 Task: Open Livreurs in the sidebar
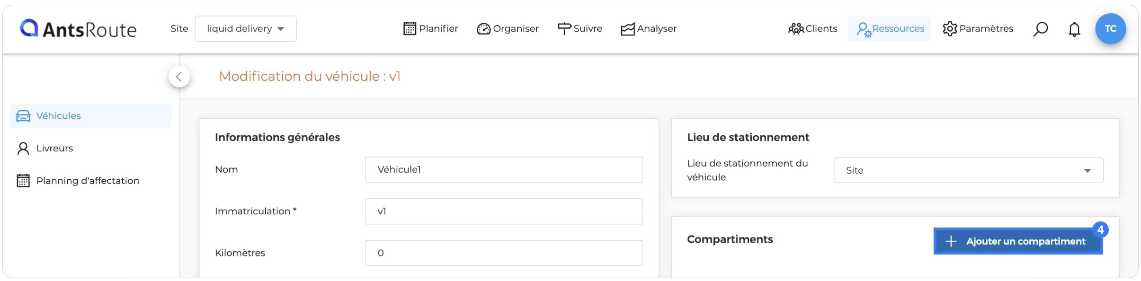tap(45, 149)
